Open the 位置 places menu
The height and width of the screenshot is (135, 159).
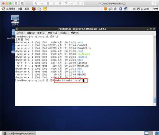point(20,9)
